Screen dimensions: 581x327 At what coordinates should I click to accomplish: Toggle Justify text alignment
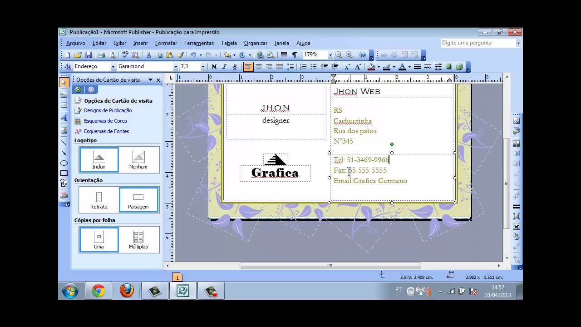pos(280,67)
